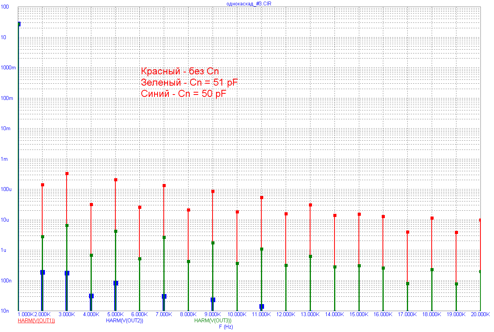Select the HARM(V(OUT1)) legend label
Viewport: 494px width, 332px height.
(36, 320)
